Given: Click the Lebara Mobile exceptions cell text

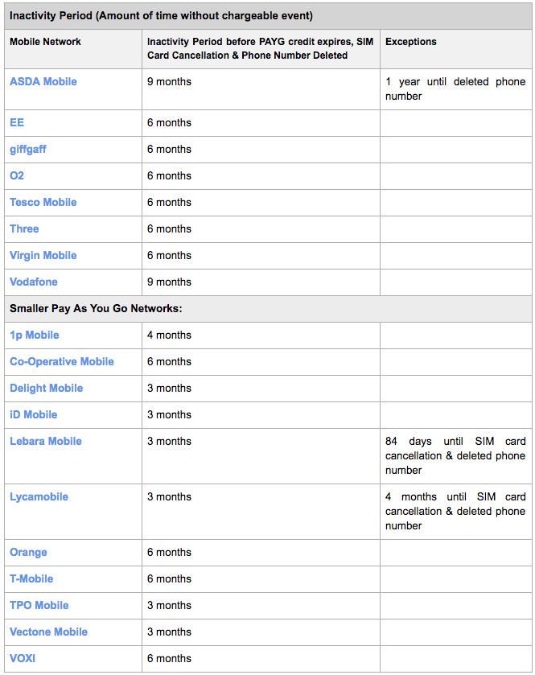Looking at the screenshot, I should (455, 455).
